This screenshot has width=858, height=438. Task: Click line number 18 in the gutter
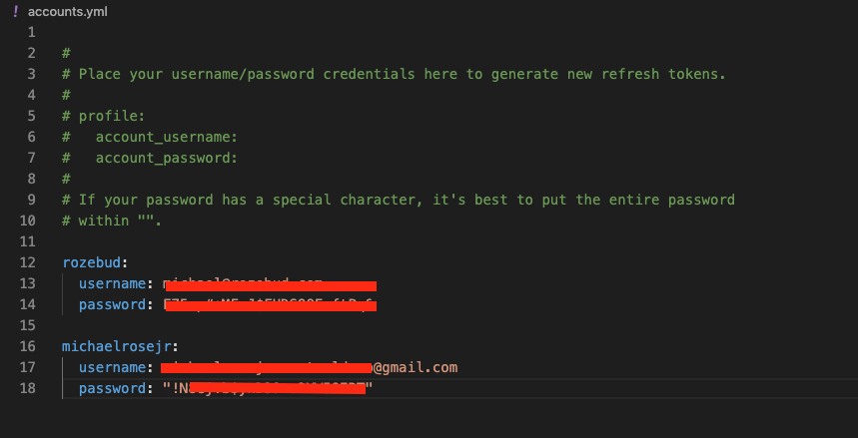click(27, 388)
